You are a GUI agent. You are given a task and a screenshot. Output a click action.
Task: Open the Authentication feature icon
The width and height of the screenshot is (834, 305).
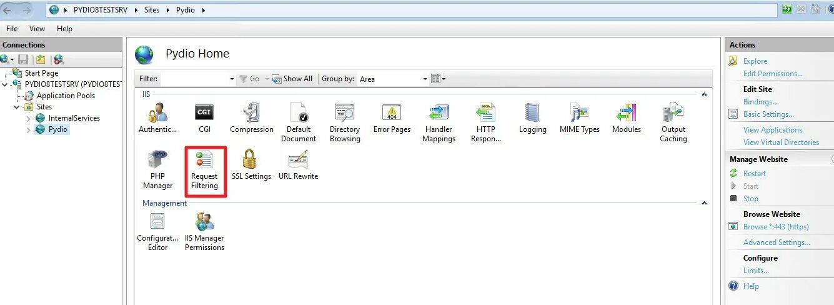pos(157,119)
